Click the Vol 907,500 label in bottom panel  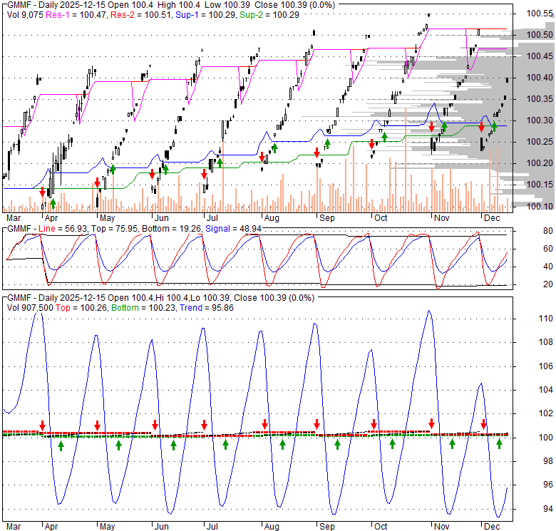pos(30,306)
